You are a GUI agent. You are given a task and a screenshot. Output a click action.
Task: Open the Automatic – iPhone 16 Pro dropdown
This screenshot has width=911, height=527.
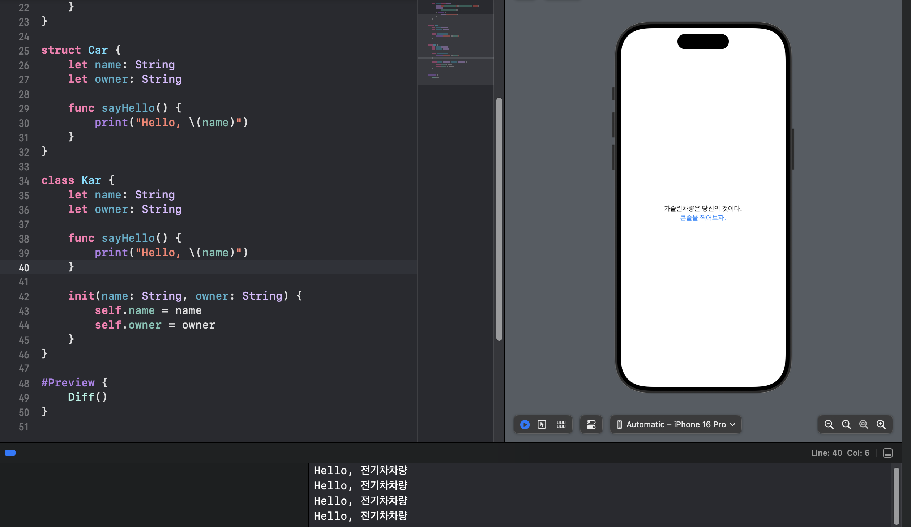coord(676,424)
